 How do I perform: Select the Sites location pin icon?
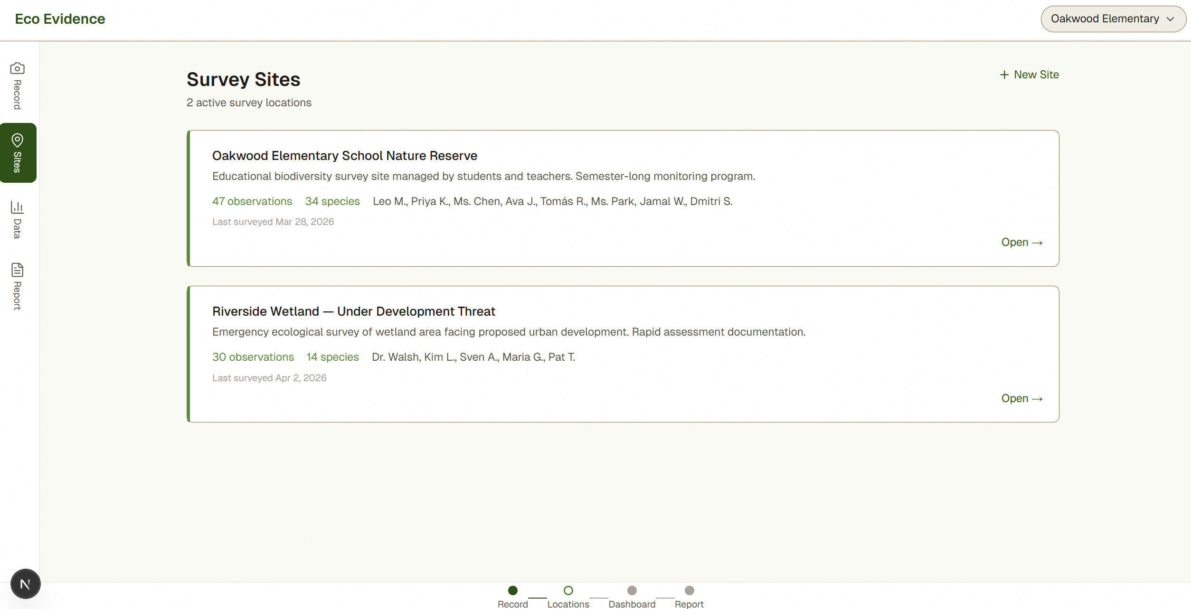[x=17, y=141]
